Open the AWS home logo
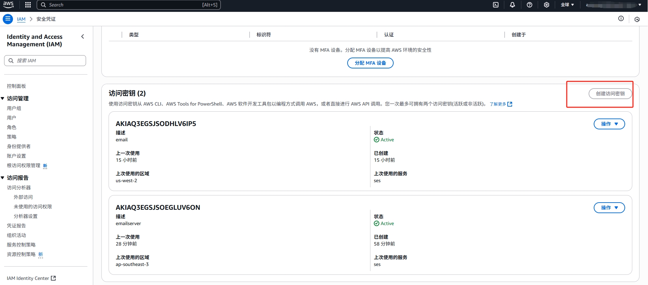The width and height of the screenshot is (648, 285). (x=8, y=4)
